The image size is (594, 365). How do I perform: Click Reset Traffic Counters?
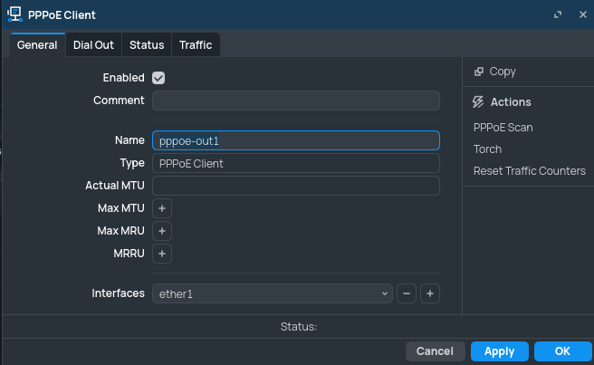click(530, 171)
